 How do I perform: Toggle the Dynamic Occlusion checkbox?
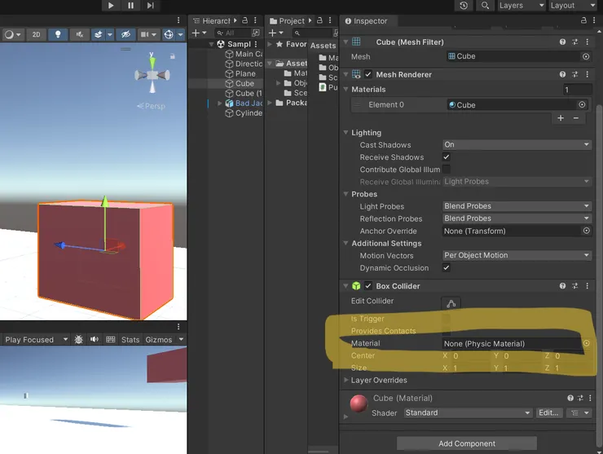[447, 267]
